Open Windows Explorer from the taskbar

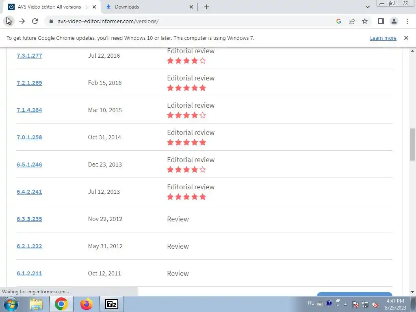[36, 304]
